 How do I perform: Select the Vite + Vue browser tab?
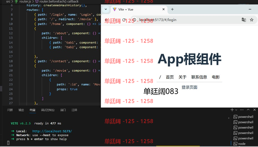click(139, 9)
